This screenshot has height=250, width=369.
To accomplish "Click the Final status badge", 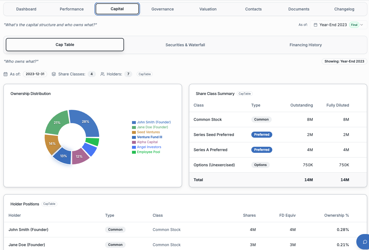I will point(354,25).
